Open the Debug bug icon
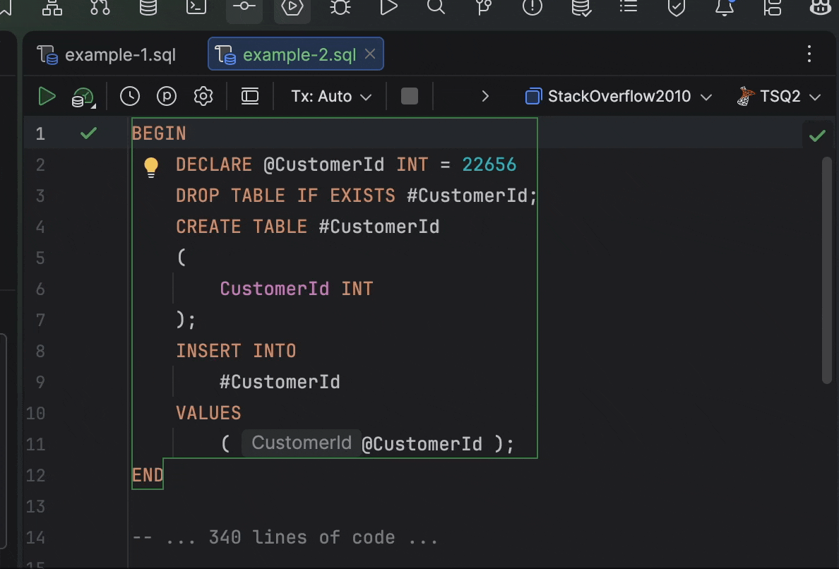The width and height of the screenshot is (839, 569). [340, 8]
